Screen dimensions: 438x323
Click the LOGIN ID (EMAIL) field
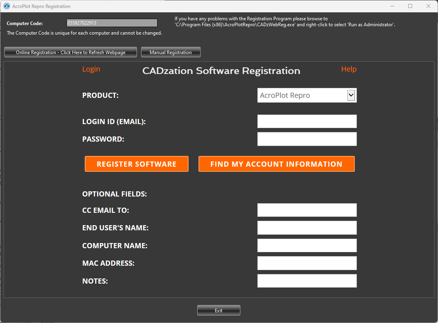(307, 121)
